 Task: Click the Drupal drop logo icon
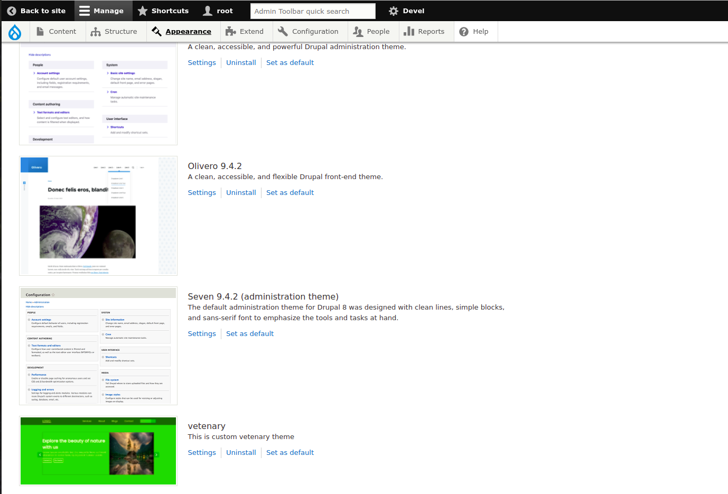click(x=15, y=32)
